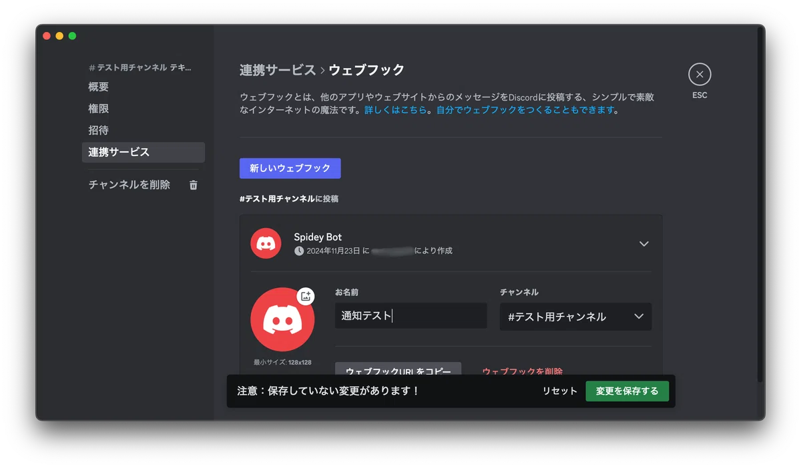Click the clock icon by creation date
The height and width of the screenshot is (468, 801).
tap(299, 251)
